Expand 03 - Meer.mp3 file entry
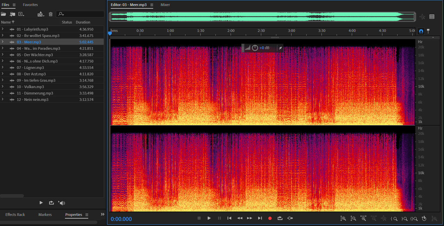The image size is (444, 226). coord(2,42)
